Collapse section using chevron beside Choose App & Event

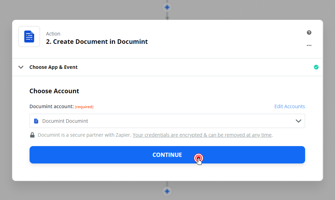point(21,67)
